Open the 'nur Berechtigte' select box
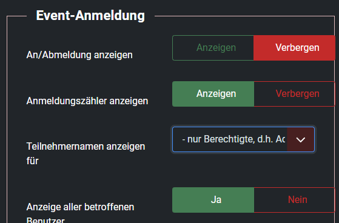 click(243, 139)
